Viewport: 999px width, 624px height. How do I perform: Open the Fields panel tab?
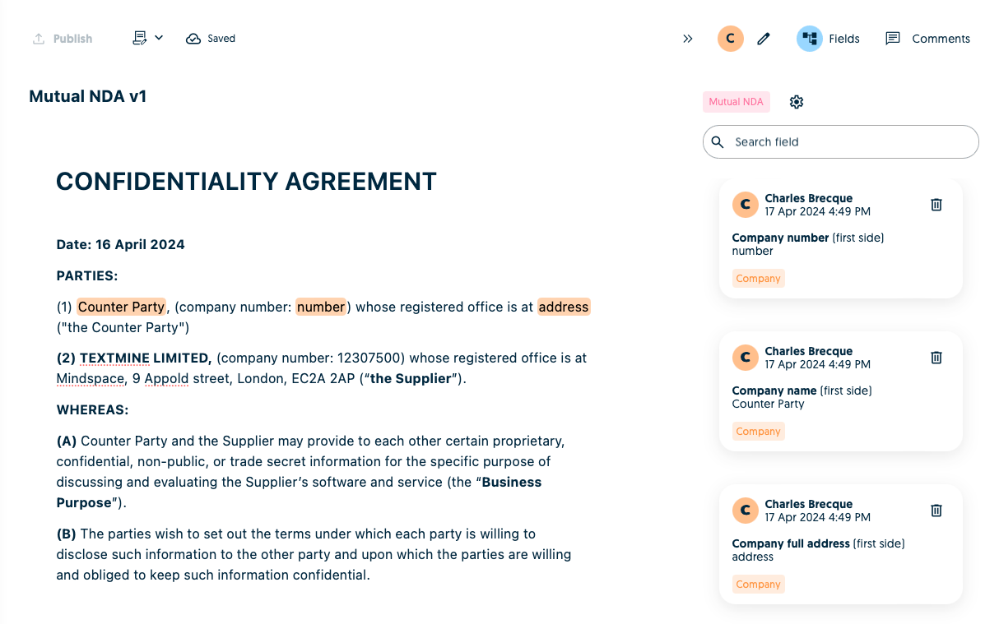pyautogui.click(x=829, y=39)
